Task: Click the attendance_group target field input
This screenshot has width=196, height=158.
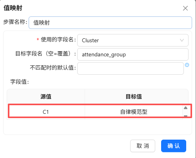Action: [133, 54]
